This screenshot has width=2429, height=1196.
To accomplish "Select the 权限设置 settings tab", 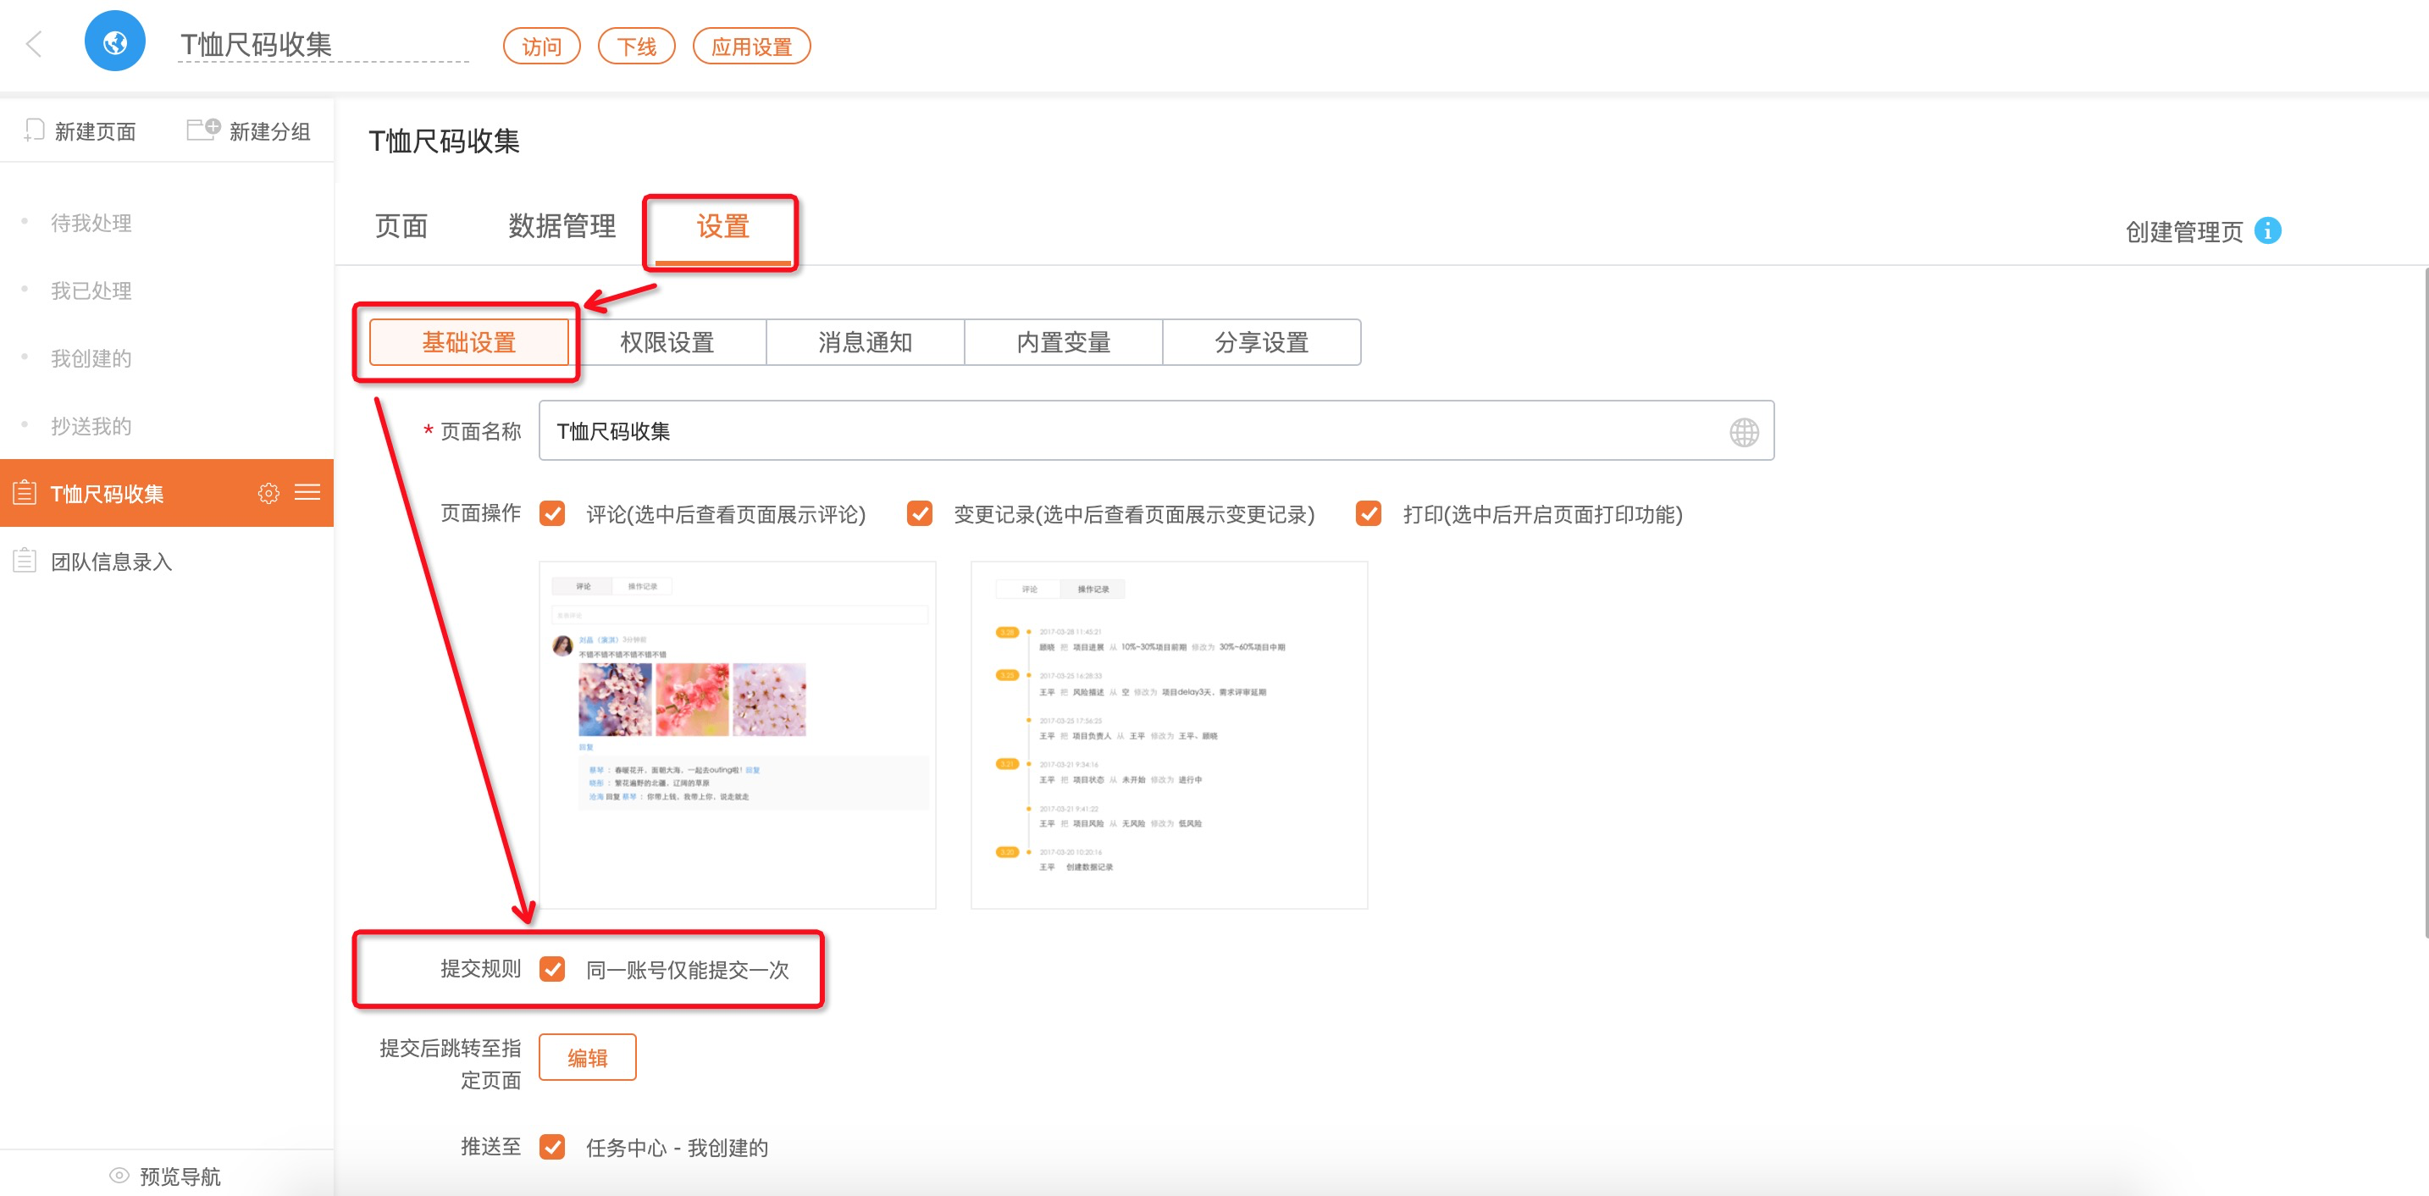I will tap(667, 342).
